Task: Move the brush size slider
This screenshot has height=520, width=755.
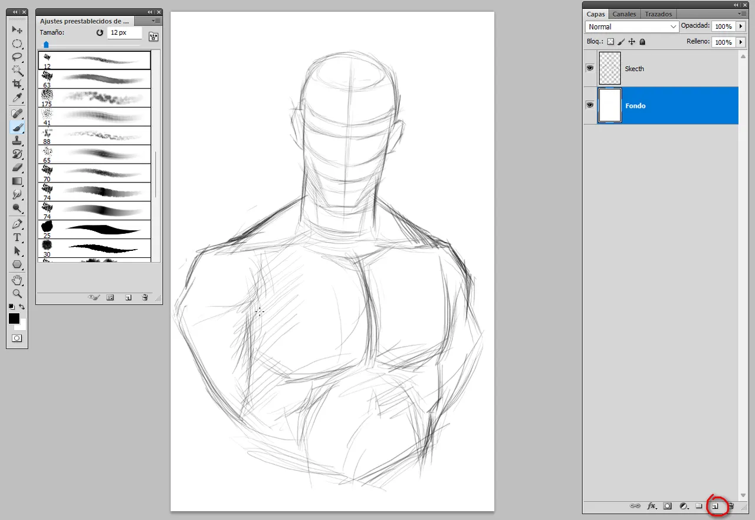Action: pyautogui.click(x=46, y=44)
